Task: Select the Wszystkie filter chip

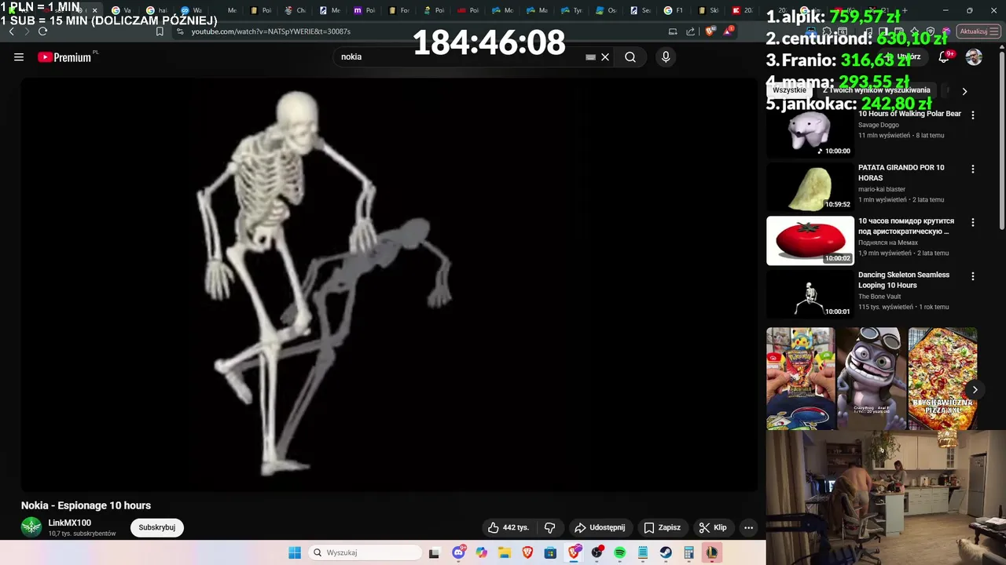Action: [789, 90]
